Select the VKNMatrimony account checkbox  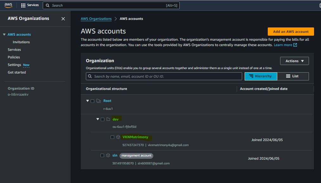pos(112,137)
